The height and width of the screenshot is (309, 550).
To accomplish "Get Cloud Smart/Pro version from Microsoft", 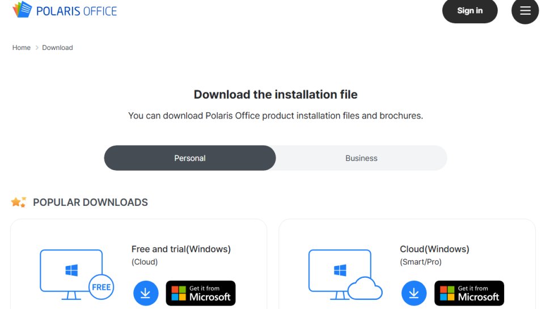I will click(469, 293).
